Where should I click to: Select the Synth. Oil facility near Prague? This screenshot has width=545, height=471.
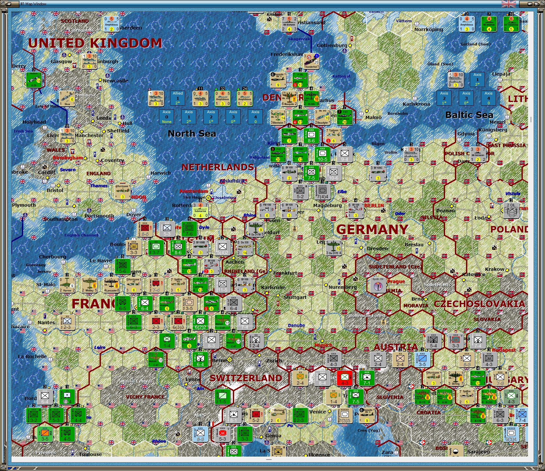378,285
